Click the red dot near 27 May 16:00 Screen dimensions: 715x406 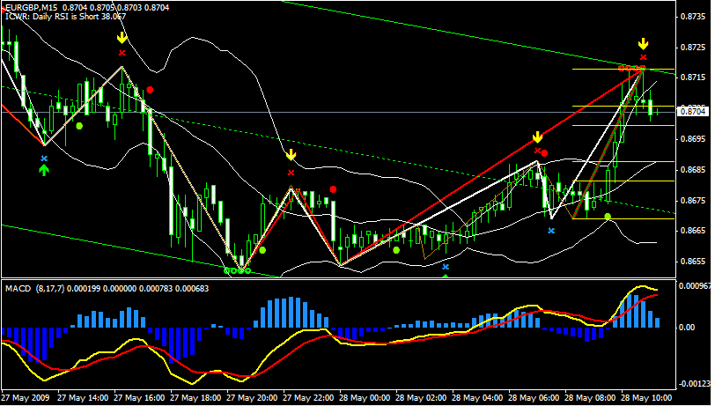[151, 90]
